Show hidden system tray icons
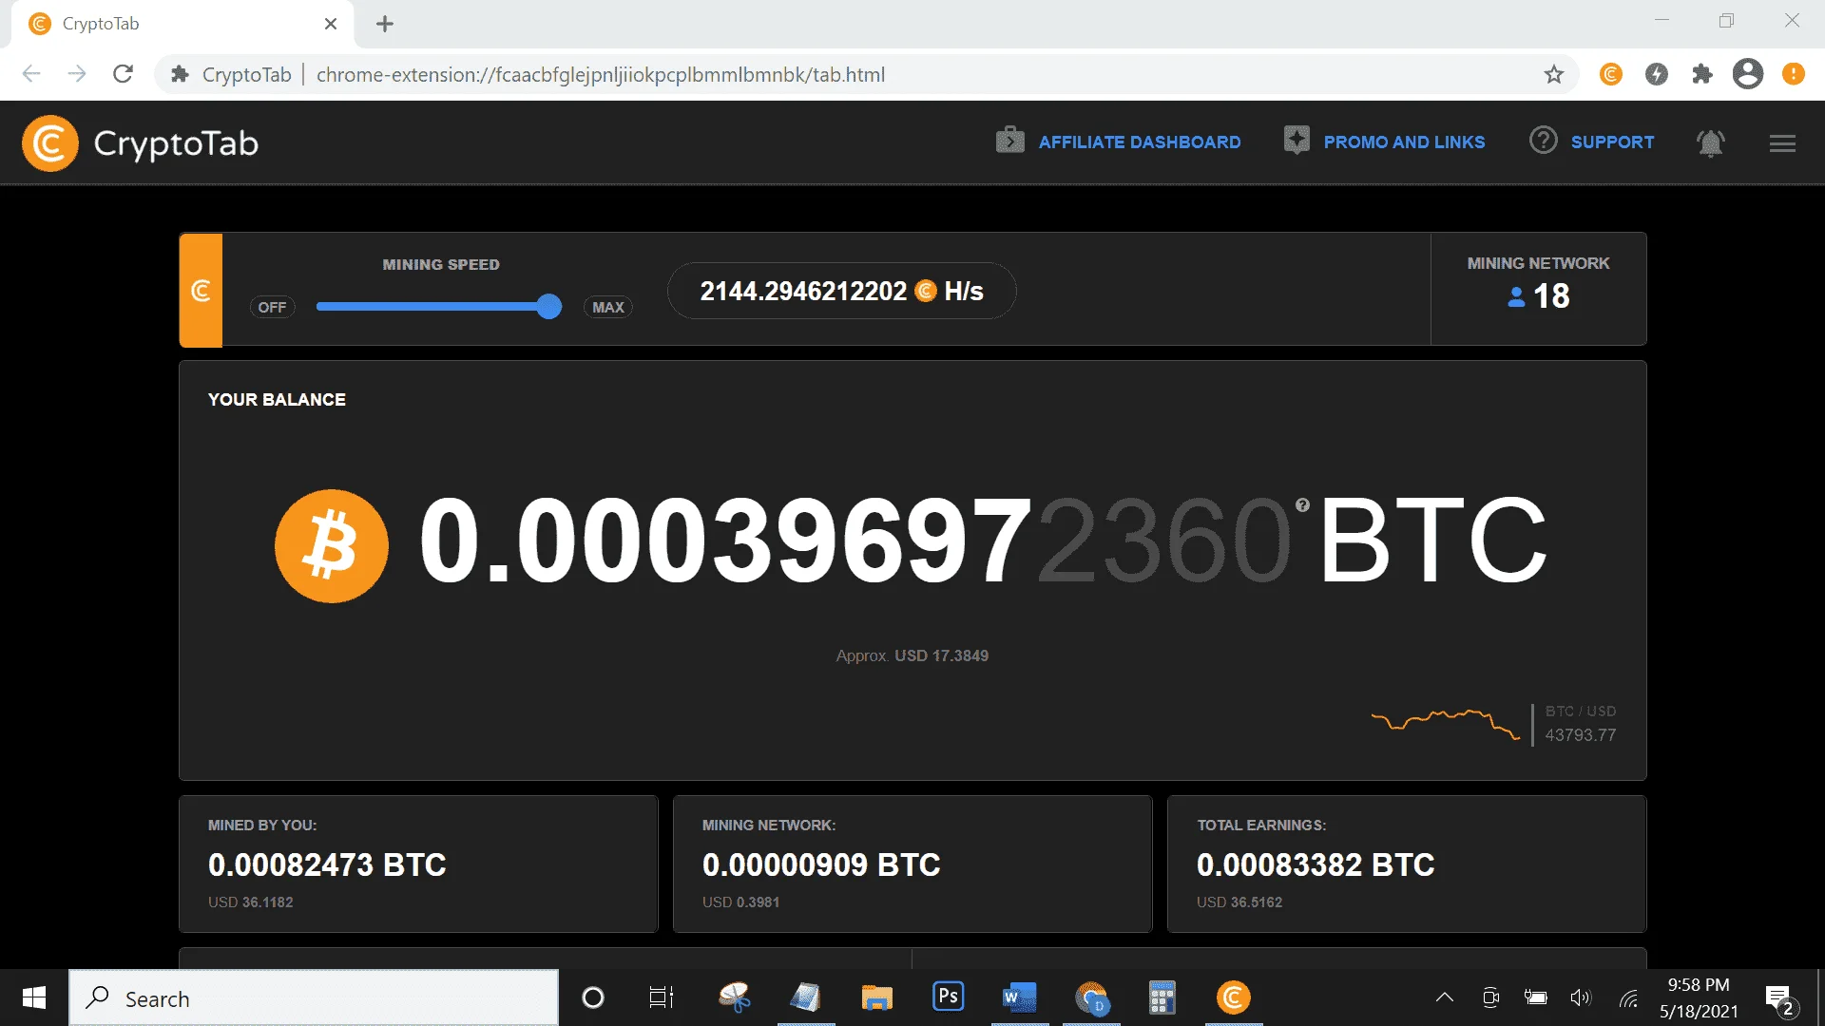Viewport: 1825px width, 1026px height. (1445, 997)
